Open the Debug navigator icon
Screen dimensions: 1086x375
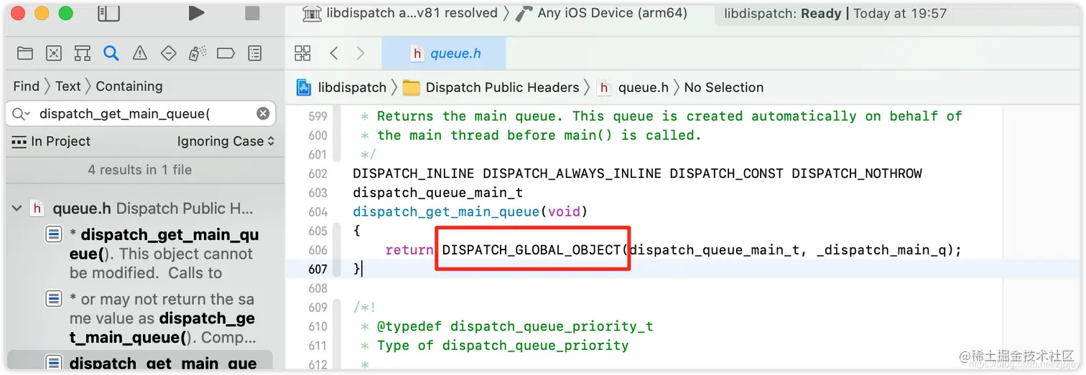point(198,53)
